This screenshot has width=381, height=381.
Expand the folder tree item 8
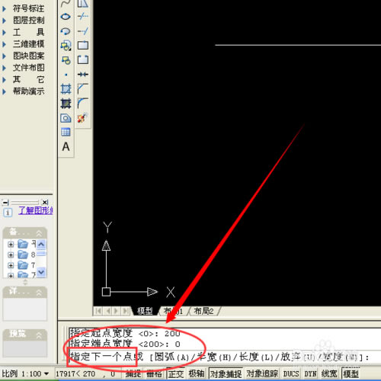(x=11, y=255)
